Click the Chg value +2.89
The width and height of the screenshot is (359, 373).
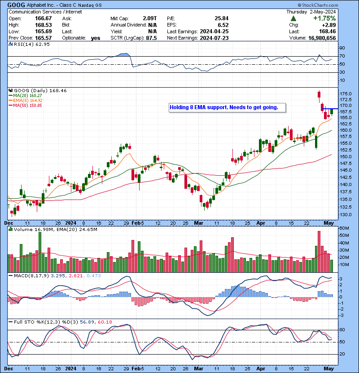pyautogui.click(x=329, y=25)
